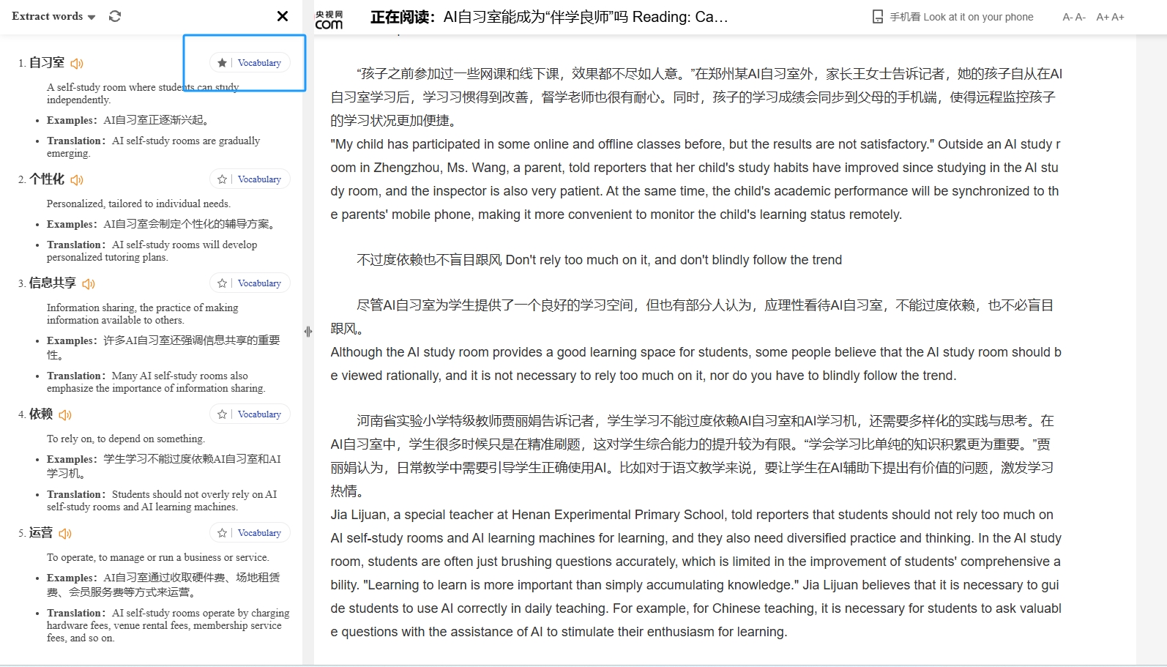Toggle star for 运营 vocabulary
Screen dimensions: 1167x667
pyautogui.click(x=223, y=533)
